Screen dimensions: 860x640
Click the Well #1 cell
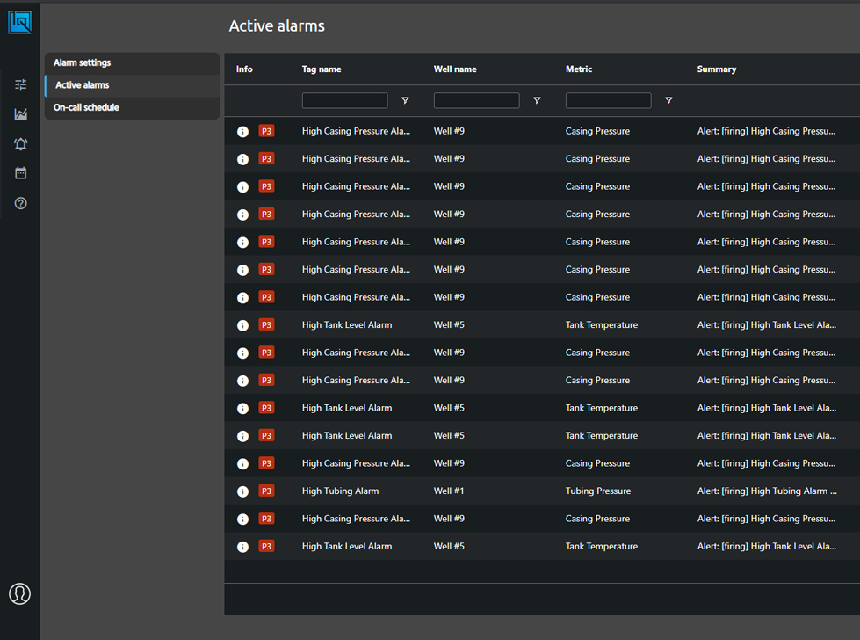click(x=449, y=491)
